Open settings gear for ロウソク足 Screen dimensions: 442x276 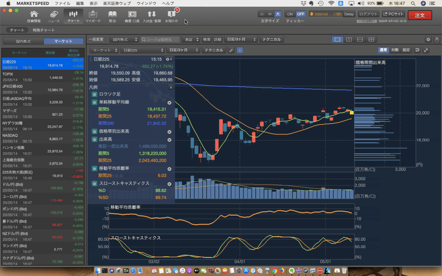click(94, 94)
